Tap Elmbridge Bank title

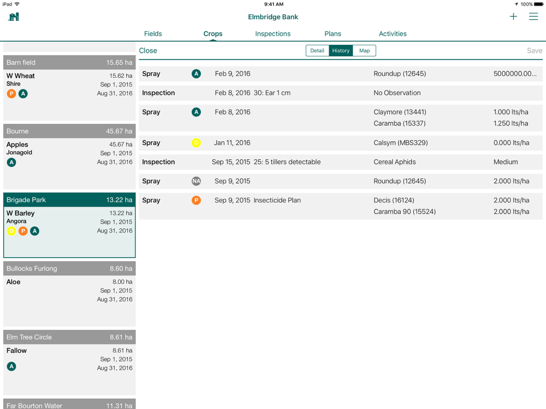(x=273, y=17)
